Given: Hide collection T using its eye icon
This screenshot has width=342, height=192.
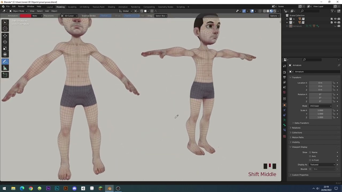Looking at the screenshot, I should (335, 22).
